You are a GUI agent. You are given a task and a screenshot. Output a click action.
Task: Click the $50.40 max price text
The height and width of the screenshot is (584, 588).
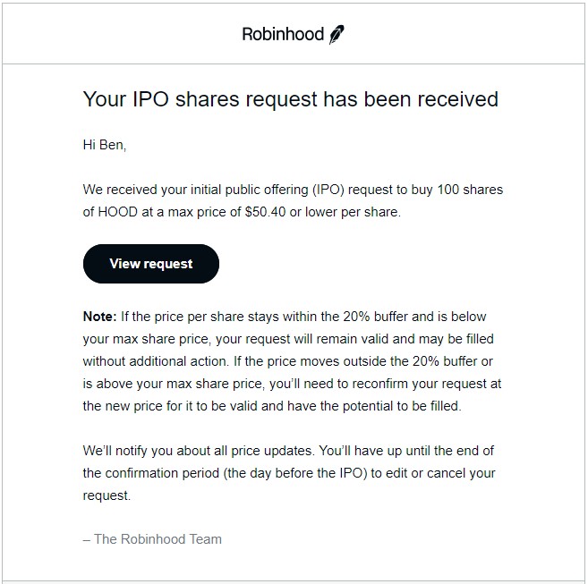(x=265, y=212)
